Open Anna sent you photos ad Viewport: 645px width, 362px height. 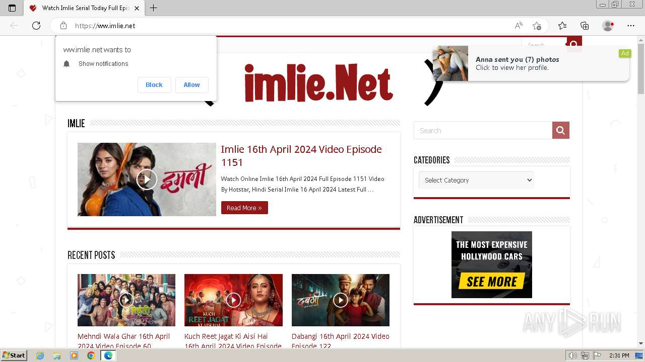(x=530, y=63)
